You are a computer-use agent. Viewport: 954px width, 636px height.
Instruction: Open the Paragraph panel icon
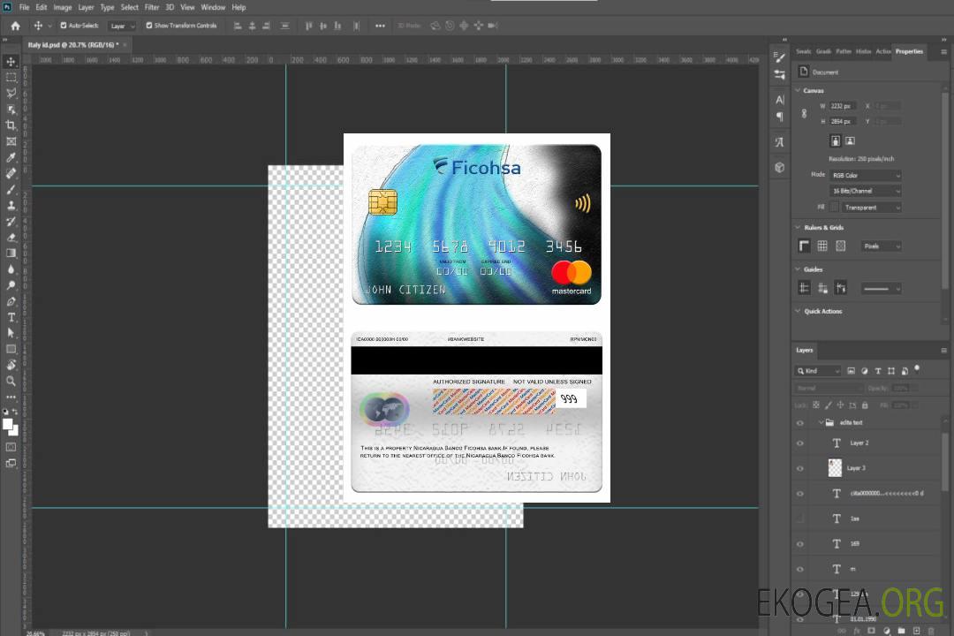pyautogui.click(x=779, y=117)
